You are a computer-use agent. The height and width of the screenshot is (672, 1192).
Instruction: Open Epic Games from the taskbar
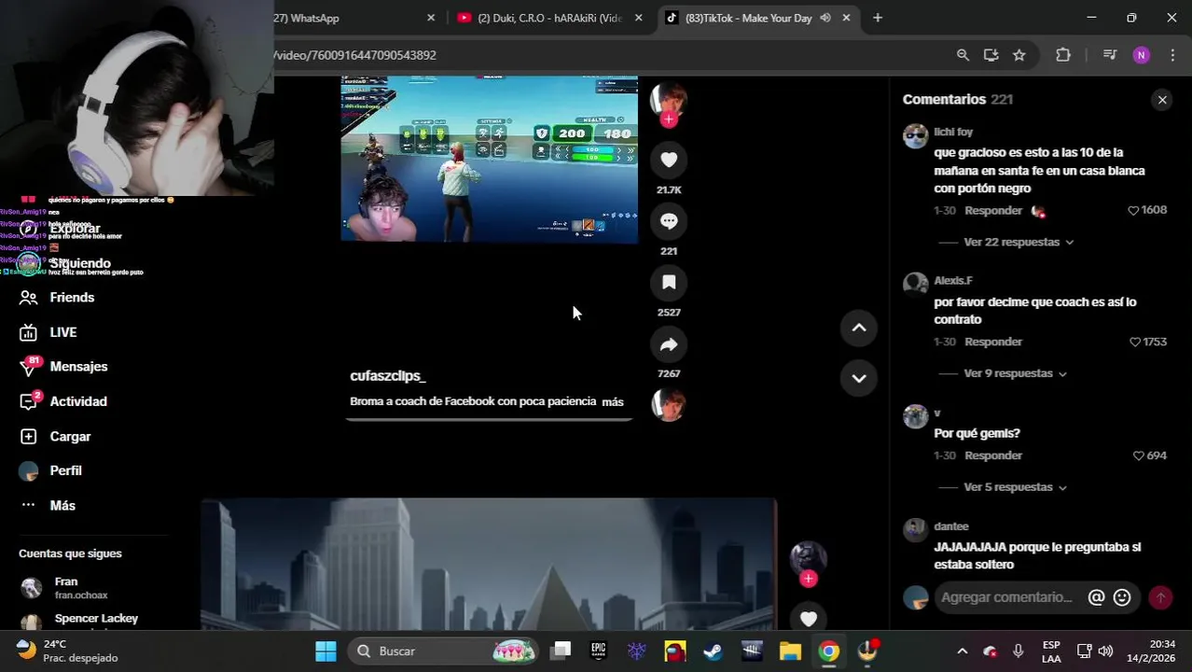[598, 651]
